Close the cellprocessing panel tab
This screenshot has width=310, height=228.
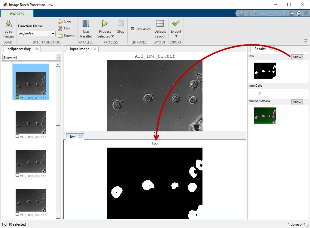click(37, 49)
